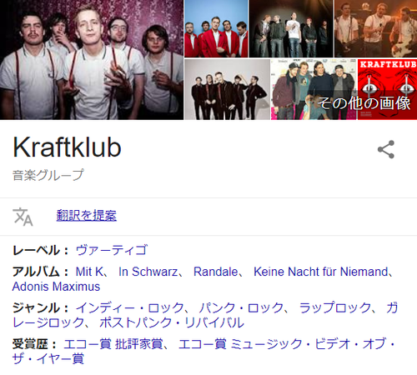
Task: Click the translate icon
Action: (x=23, y=217)
